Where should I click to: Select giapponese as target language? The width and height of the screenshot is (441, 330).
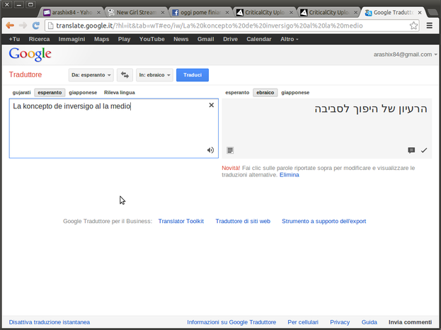[x=295, y=93]
